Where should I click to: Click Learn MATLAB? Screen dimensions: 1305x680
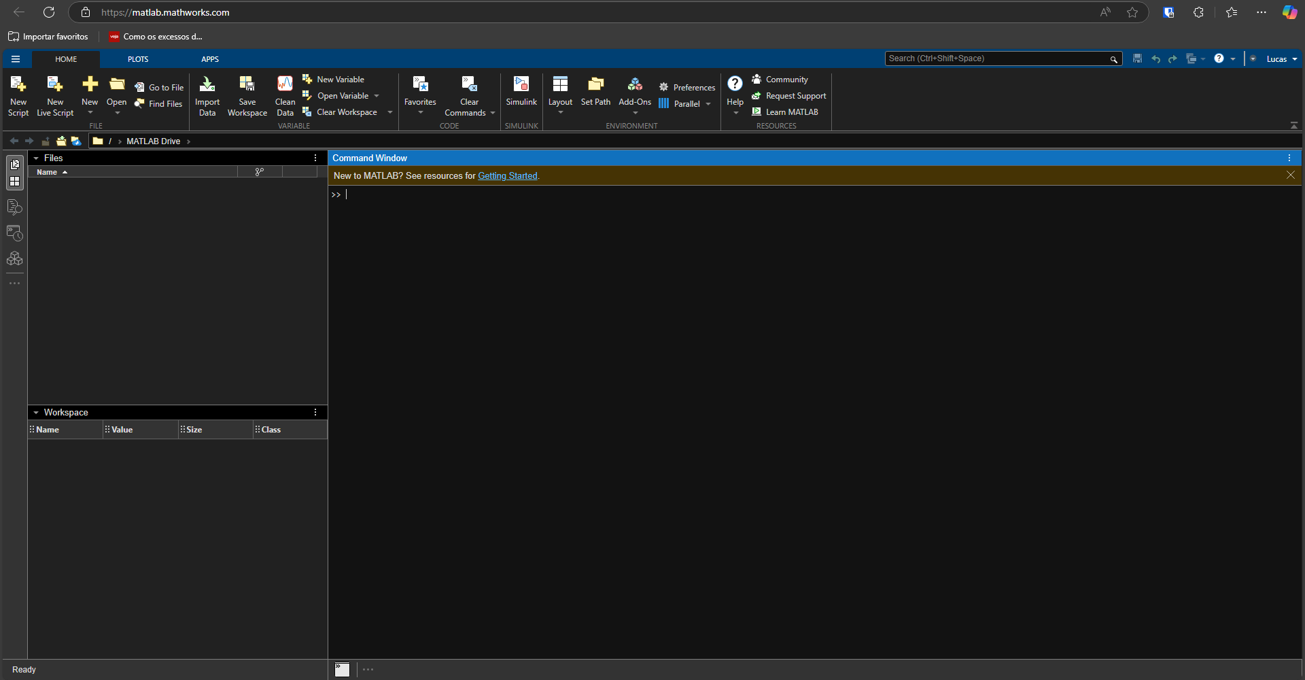click(784, 112)
